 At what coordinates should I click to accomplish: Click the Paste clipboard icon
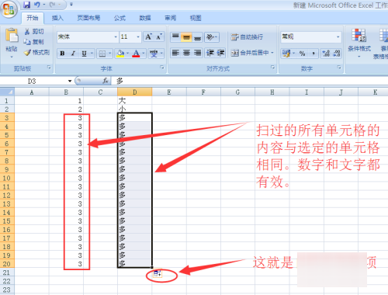click(x=12, y=36)
